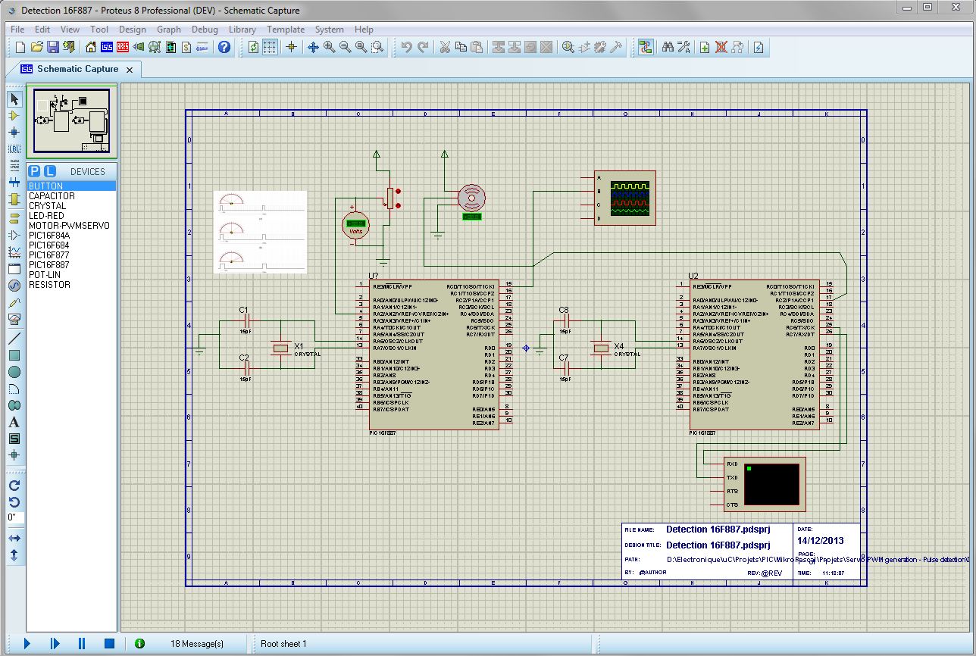
Task: Toggle the grid display icon
Action: point(270,47)
